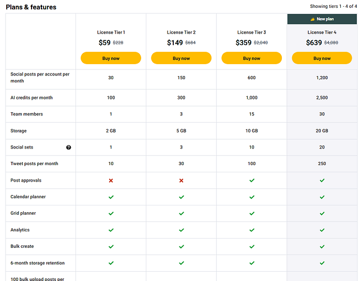This screenshot has width=362, height=281.
Task: Click the New plan badge icon
Action: coord(312,19)
